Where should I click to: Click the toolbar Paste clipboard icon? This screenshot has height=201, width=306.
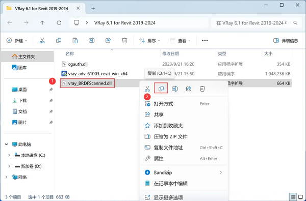[75, 41]
